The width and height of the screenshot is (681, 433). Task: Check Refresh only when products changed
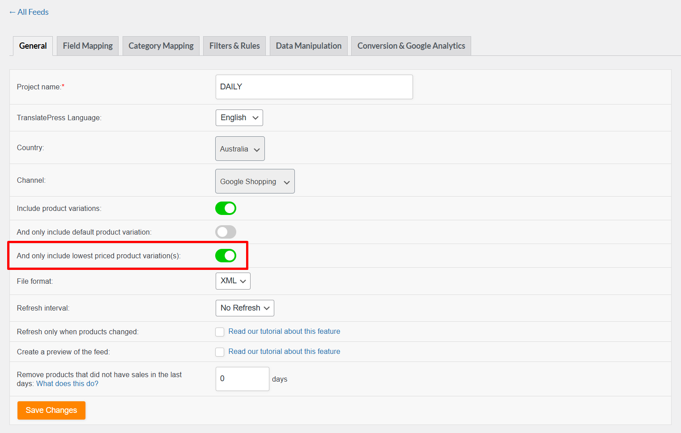pos(220,332)
